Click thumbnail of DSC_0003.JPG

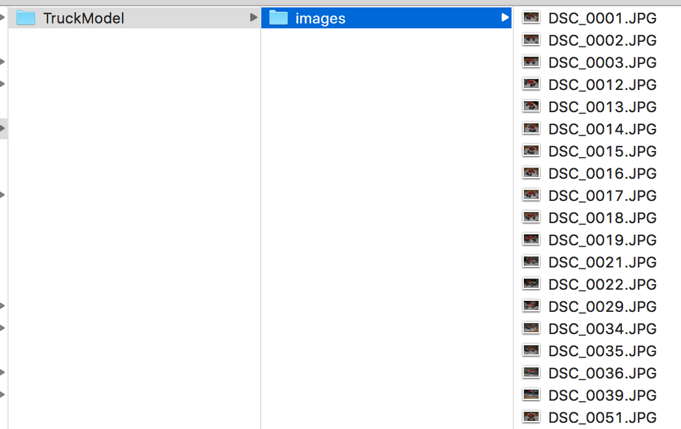[531, 62]
